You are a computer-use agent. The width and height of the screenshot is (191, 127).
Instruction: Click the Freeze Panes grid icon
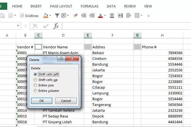click(64, 16)
